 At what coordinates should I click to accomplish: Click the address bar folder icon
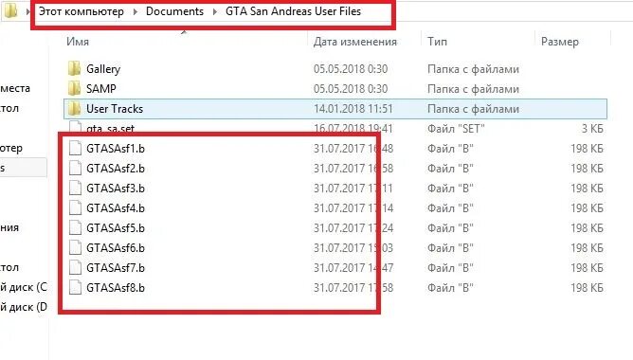[10, 11]
